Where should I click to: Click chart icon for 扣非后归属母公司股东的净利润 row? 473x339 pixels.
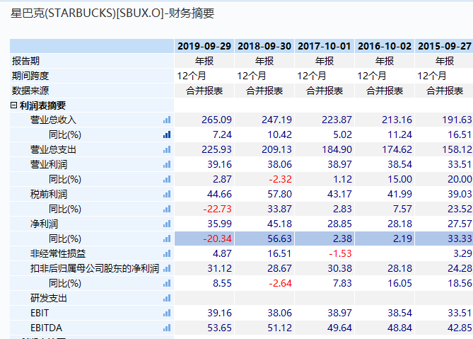coord(167,268)
